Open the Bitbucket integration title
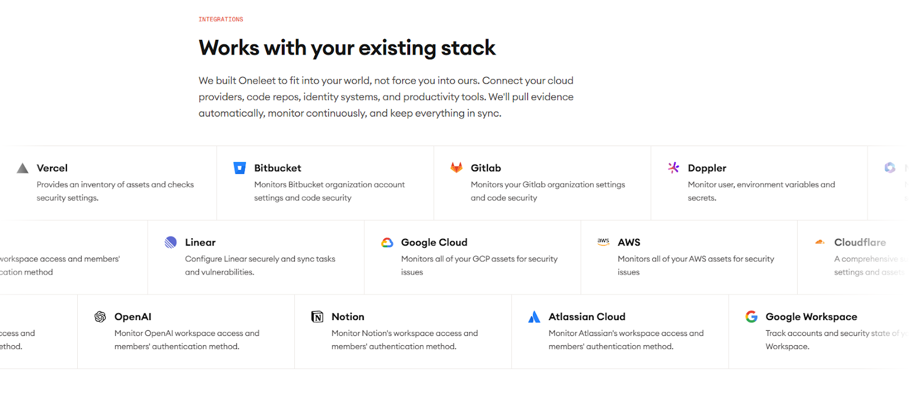 (x=278, y=168)
